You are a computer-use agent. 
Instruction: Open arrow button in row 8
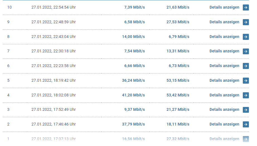click(x=246, y=37)
